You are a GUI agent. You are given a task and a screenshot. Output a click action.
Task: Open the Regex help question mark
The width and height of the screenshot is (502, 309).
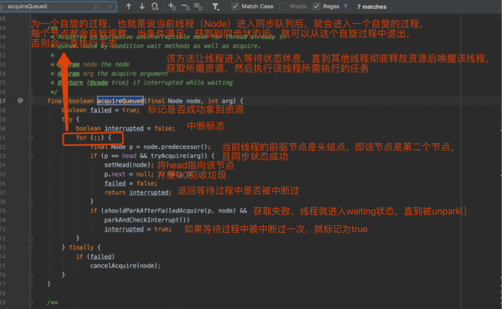tap(345, 6)
